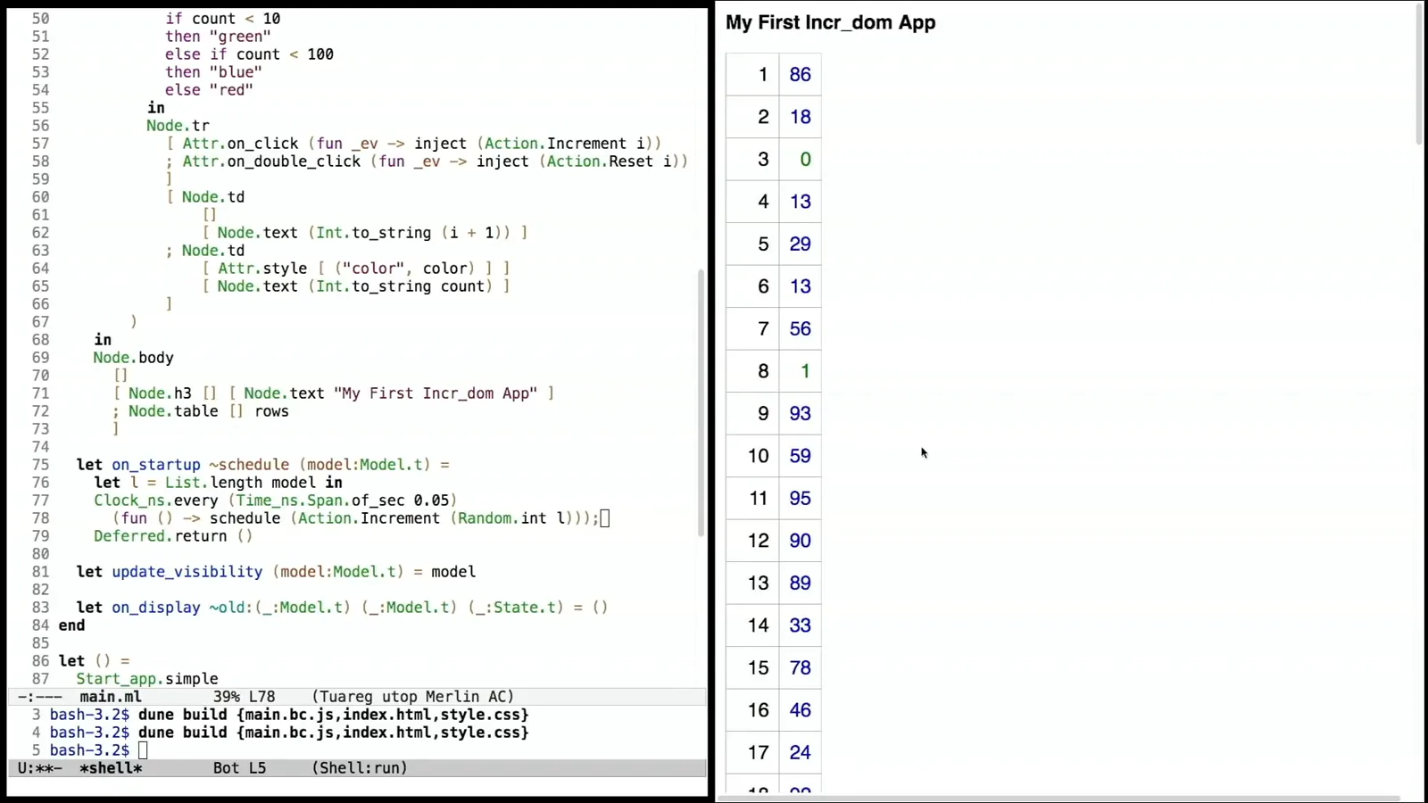Click '(Shell:run)' mode indicator
The height and width of the screenshot is (803, 1428).
click(x=360, y=768)
